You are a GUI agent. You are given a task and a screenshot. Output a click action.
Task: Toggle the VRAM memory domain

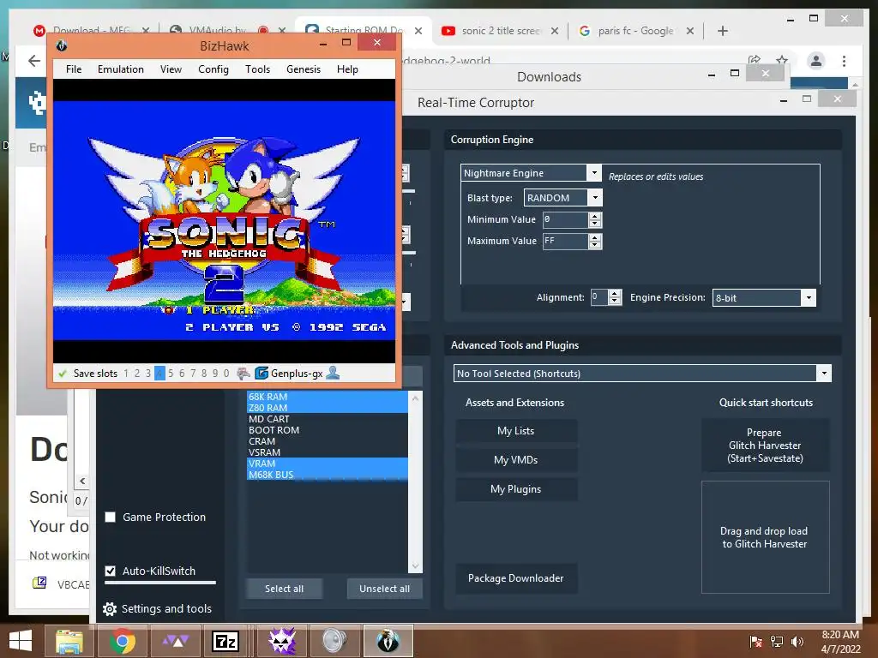[327, 464]
